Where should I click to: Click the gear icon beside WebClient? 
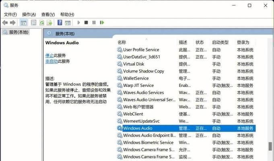point(120,114)
